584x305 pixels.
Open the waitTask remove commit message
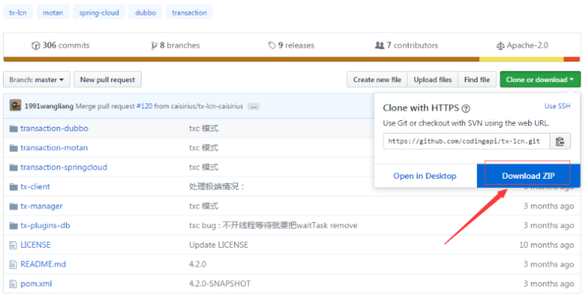273,225
